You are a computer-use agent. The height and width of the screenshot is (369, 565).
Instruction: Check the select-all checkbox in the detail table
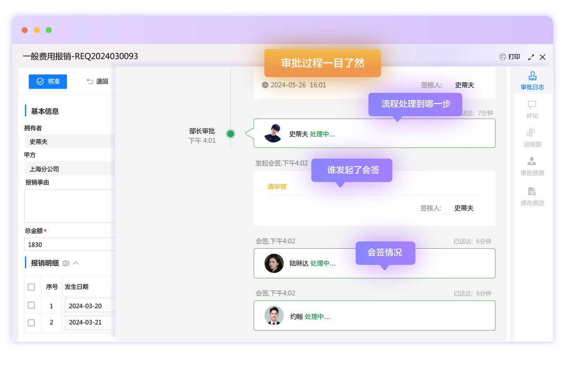tap(32, 287)
